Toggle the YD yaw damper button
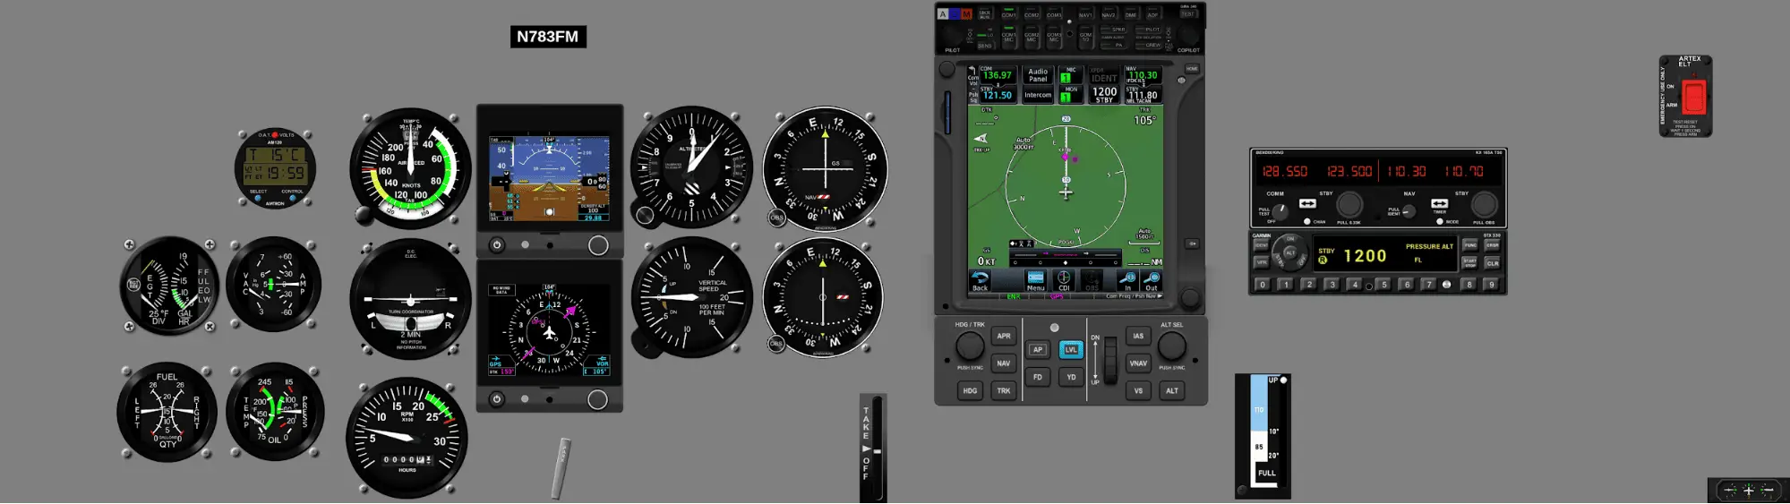Screen dimensions: 1790x504 click(x=1071, y=378)
